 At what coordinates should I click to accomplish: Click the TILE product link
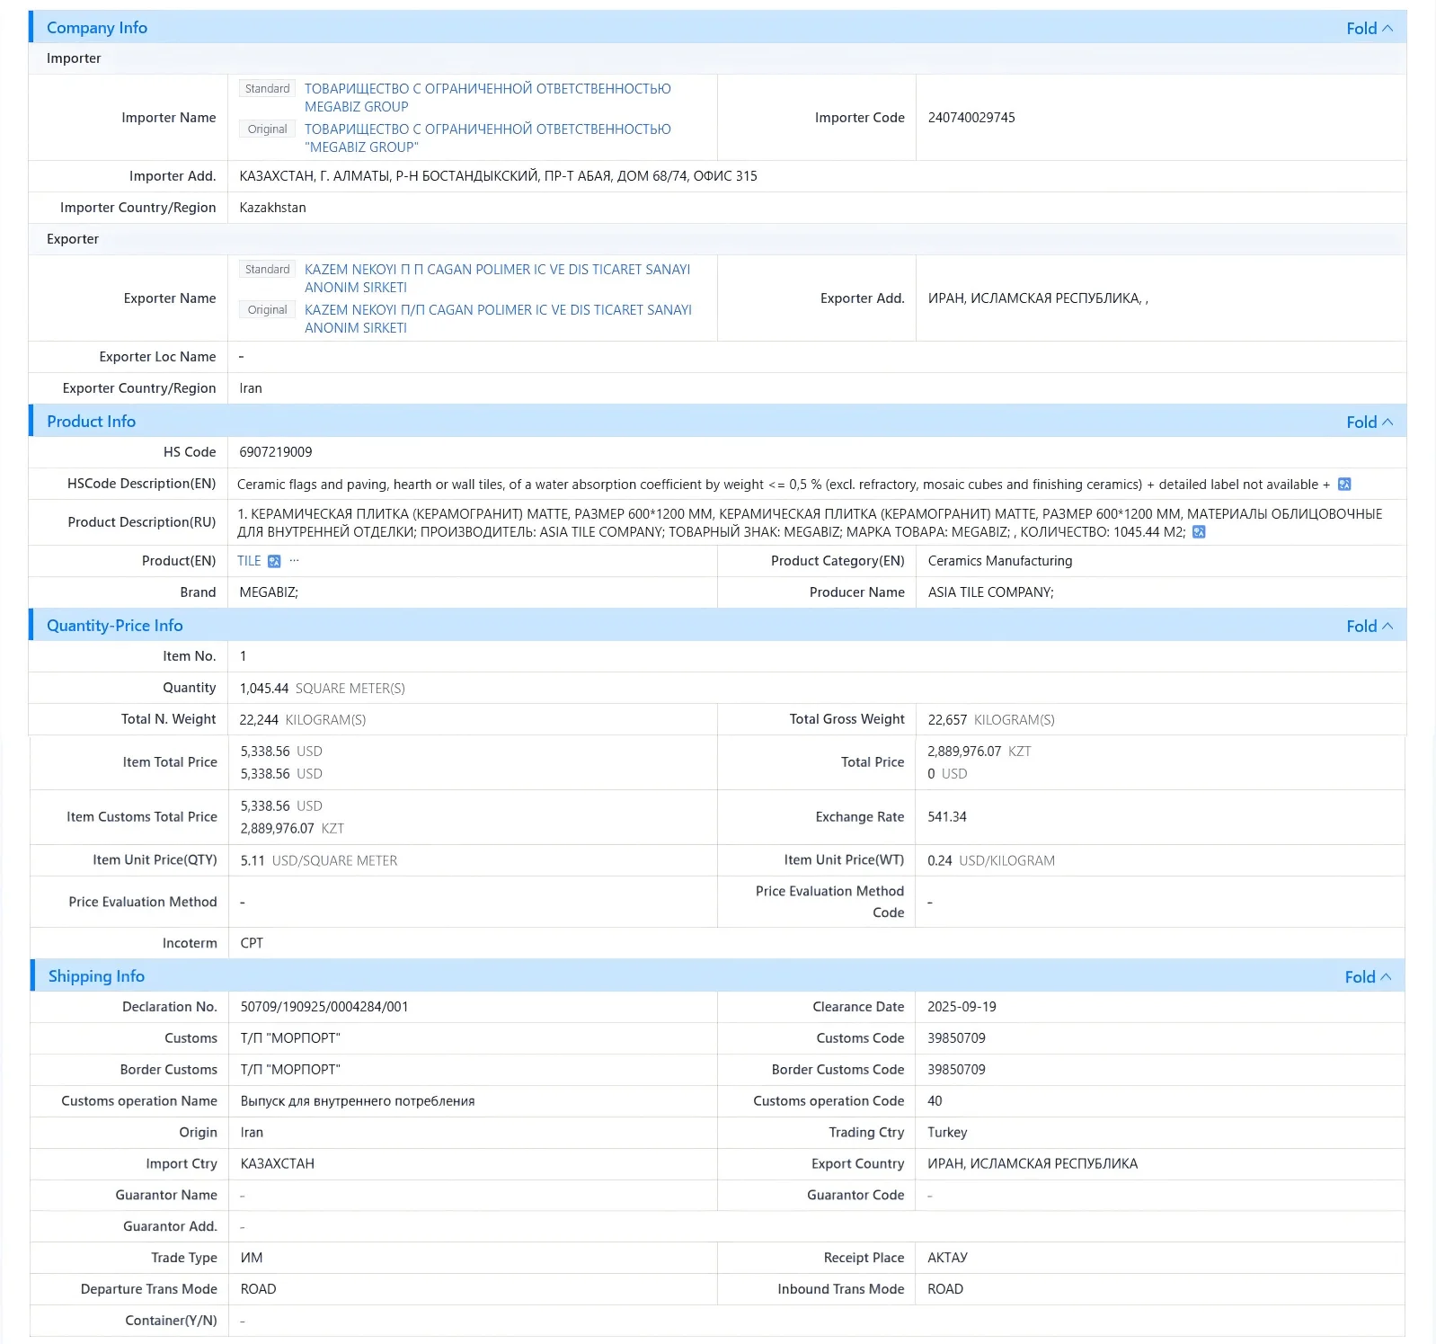[x=249, y=561]
